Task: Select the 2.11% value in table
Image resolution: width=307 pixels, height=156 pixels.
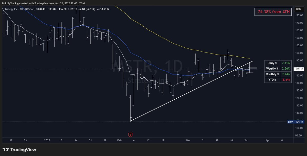Action: pyautogui.click(x=286, y=63)
